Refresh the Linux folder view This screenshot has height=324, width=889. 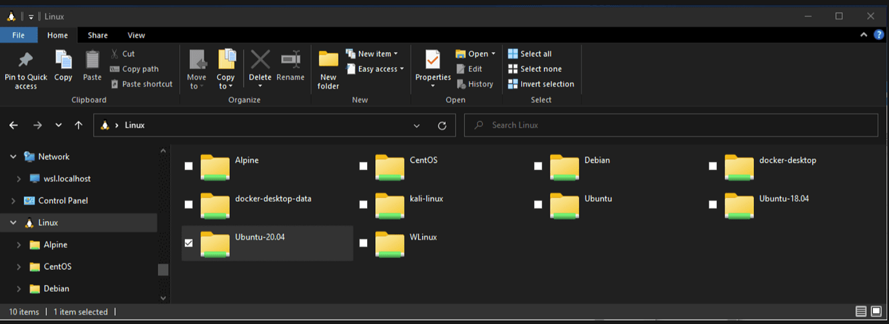442,125
